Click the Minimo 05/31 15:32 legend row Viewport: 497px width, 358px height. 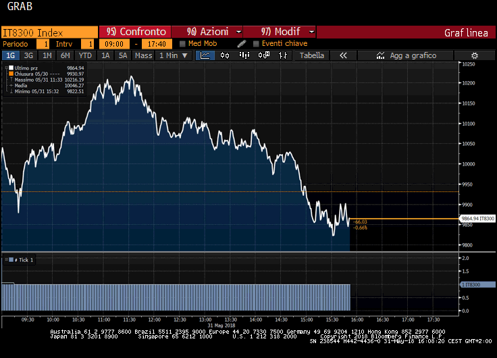pyautogui.click(x=47, y=91)
